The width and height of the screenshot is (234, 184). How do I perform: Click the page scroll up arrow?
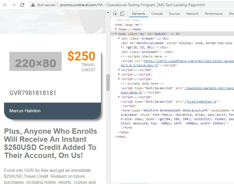click(x=108, y=13)
